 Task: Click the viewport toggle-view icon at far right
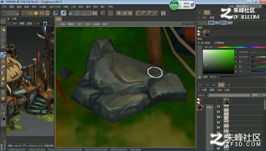click(194, 24)
